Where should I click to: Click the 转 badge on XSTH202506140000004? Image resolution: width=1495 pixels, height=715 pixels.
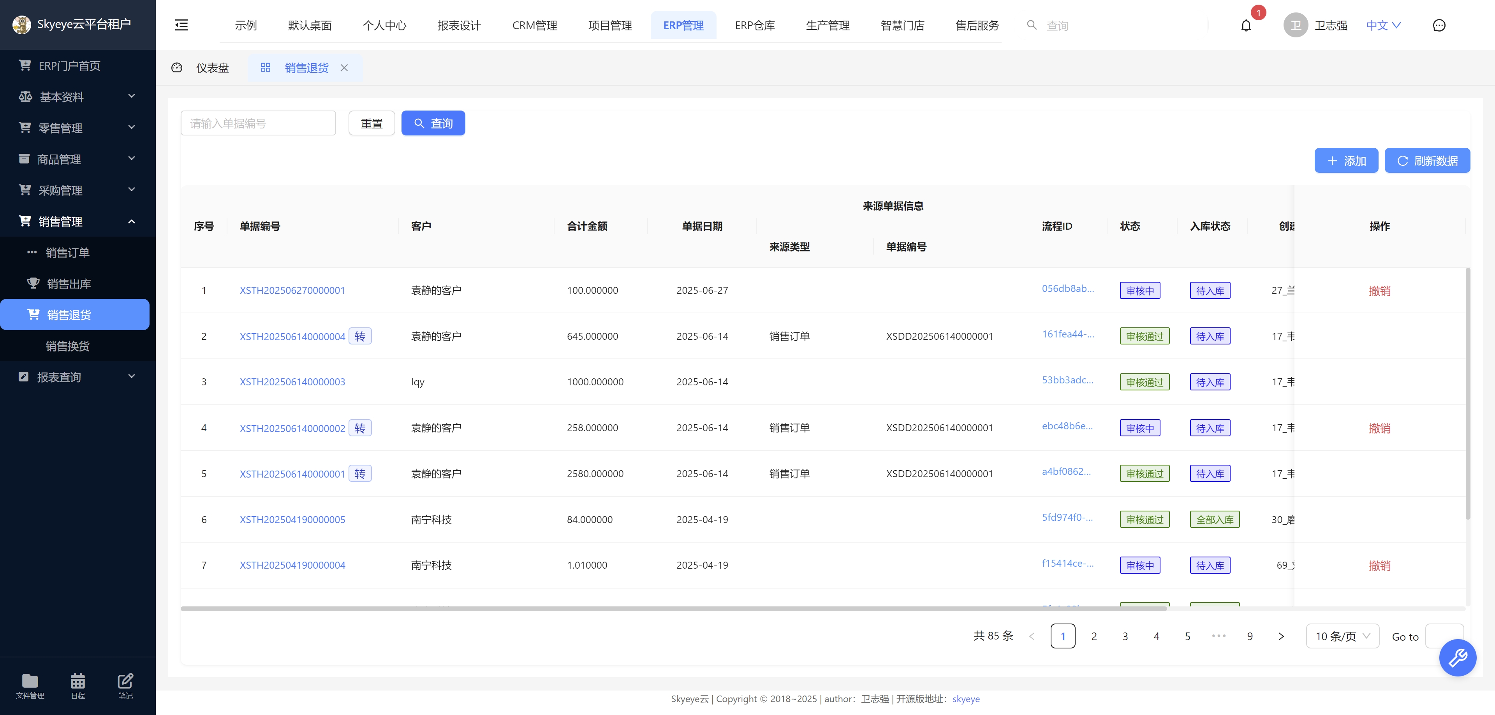(360, 336)
